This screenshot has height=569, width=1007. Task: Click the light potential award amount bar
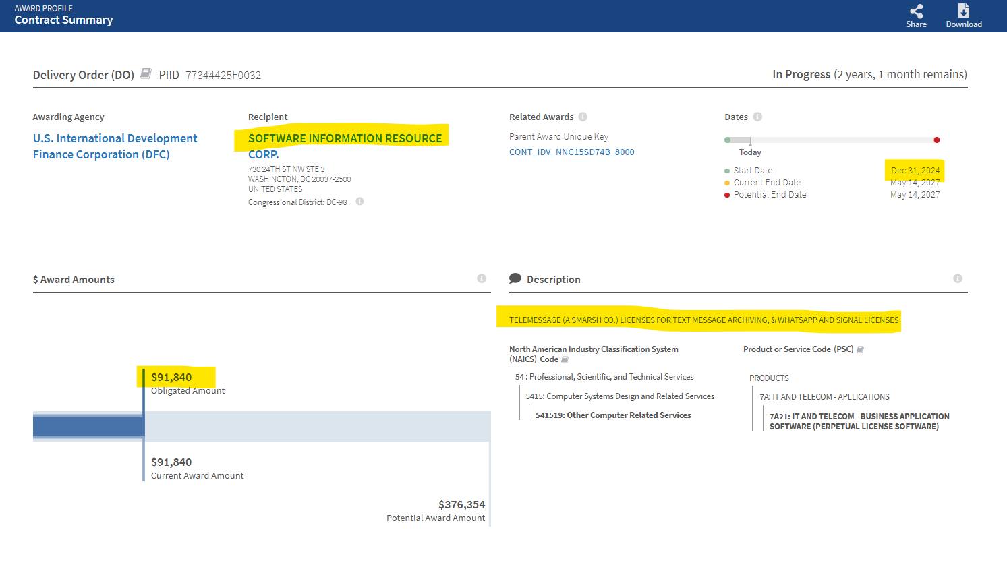(317, 426)
